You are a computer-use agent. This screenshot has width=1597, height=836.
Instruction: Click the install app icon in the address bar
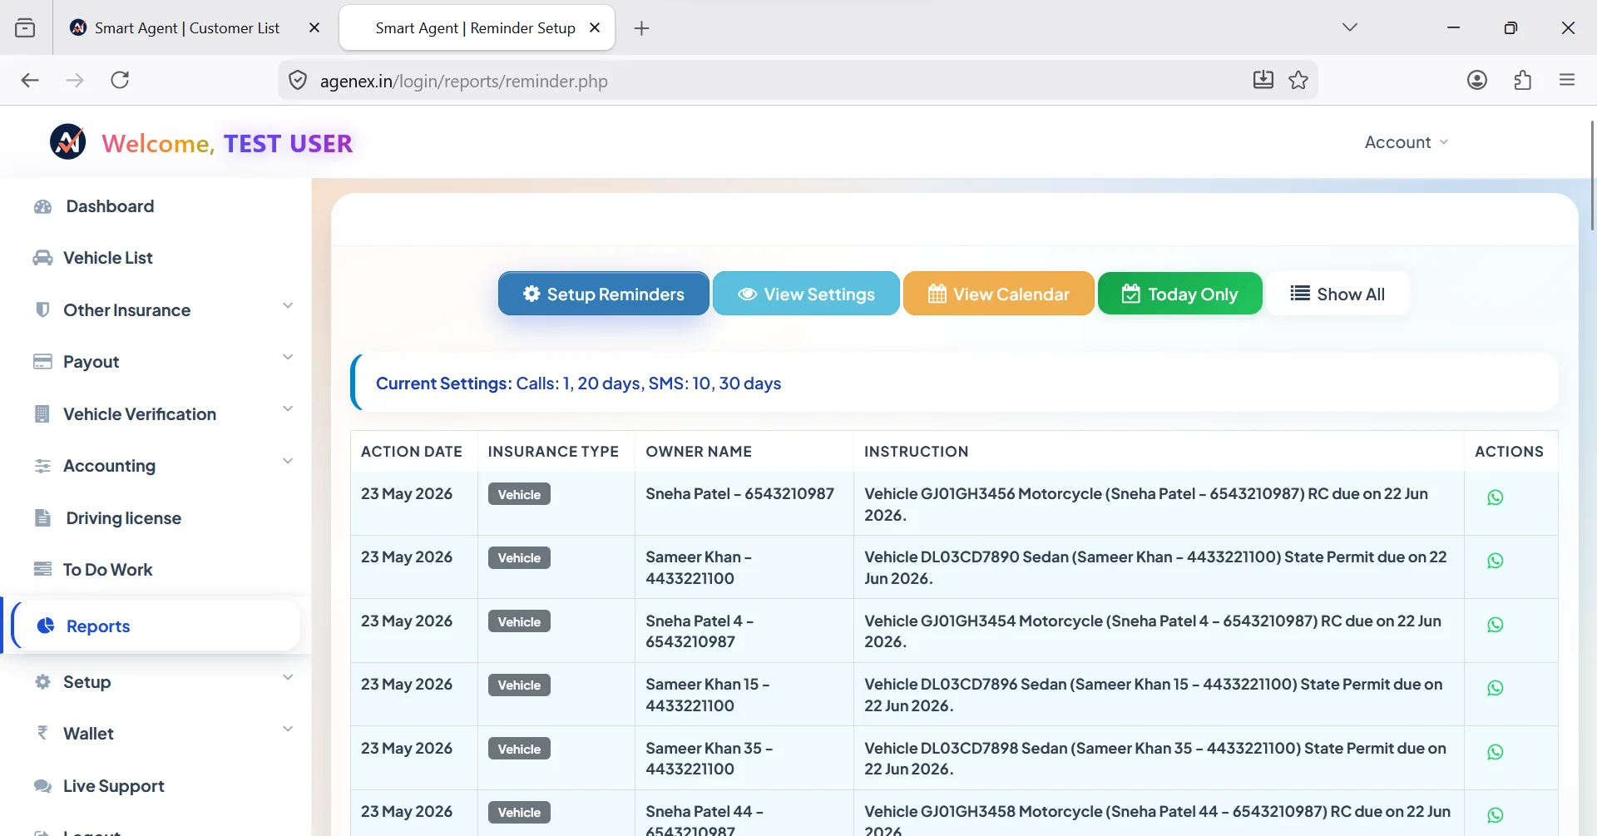point(1263,80)
